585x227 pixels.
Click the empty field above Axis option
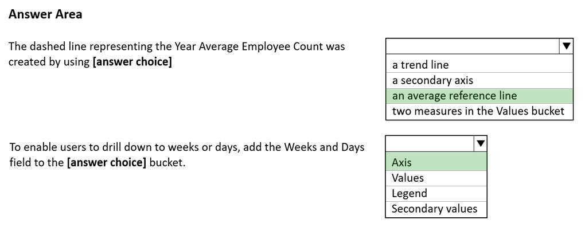point(430,143)
